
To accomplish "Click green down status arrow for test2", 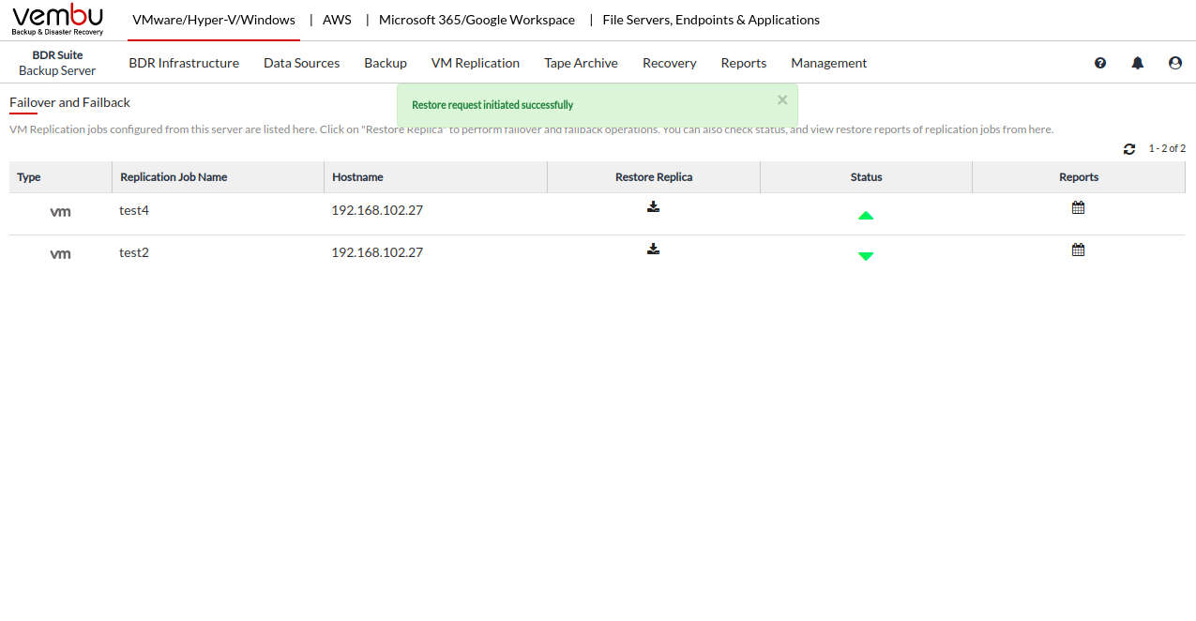I will (x=866, y=256).
